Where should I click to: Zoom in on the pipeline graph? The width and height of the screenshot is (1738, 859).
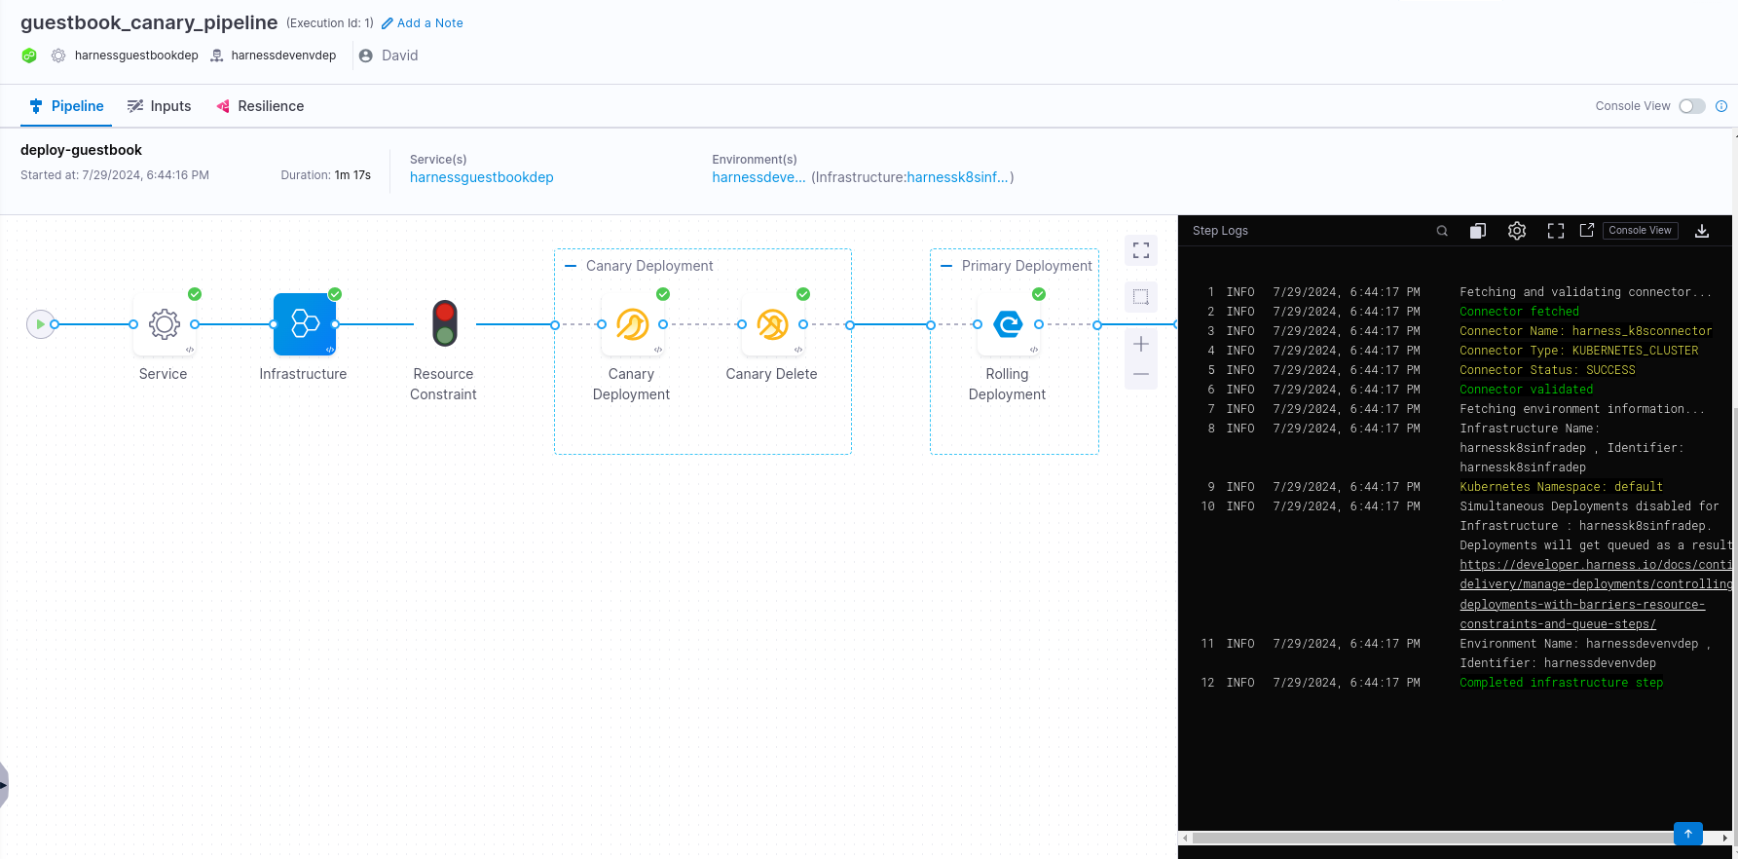[1141, 344]
